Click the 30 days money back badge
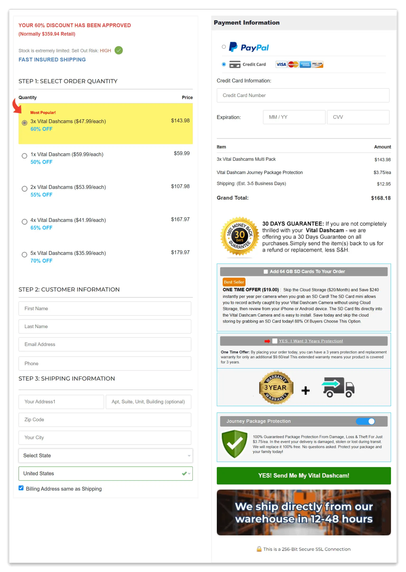Image resolution: width=406 pixels, height=572 pixels. coord(239,236)
